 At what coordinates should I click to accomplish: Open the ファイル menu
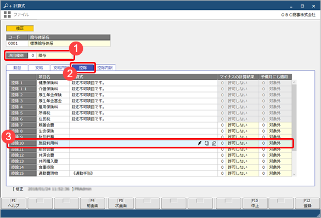(21, 14)
